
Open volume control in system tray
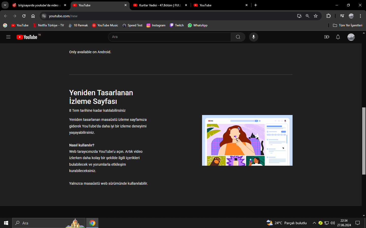[333, 223]
